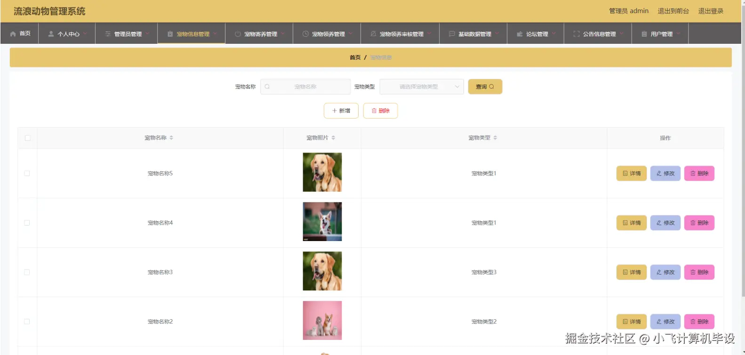Click 新增 to add a pet
The width and height of the screenshot is (745, 355).
tap(341, 111)
